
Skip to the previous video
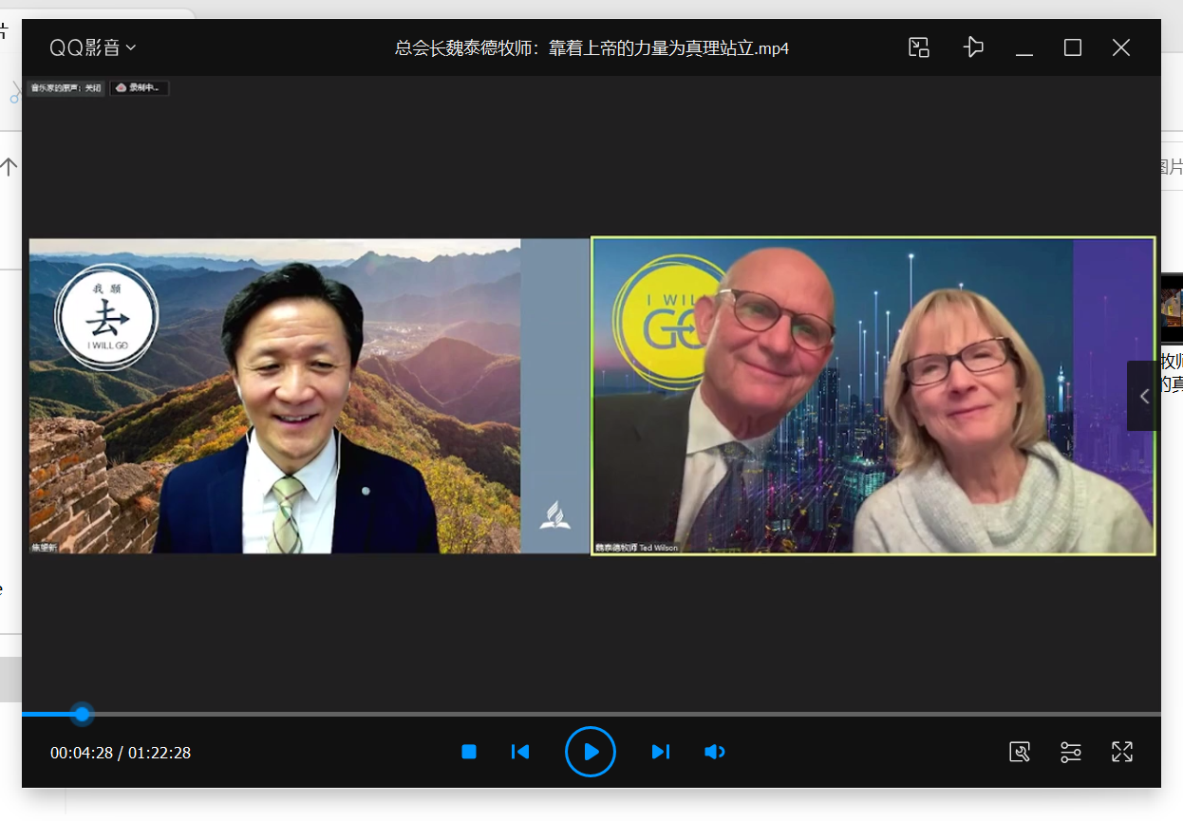520,752
